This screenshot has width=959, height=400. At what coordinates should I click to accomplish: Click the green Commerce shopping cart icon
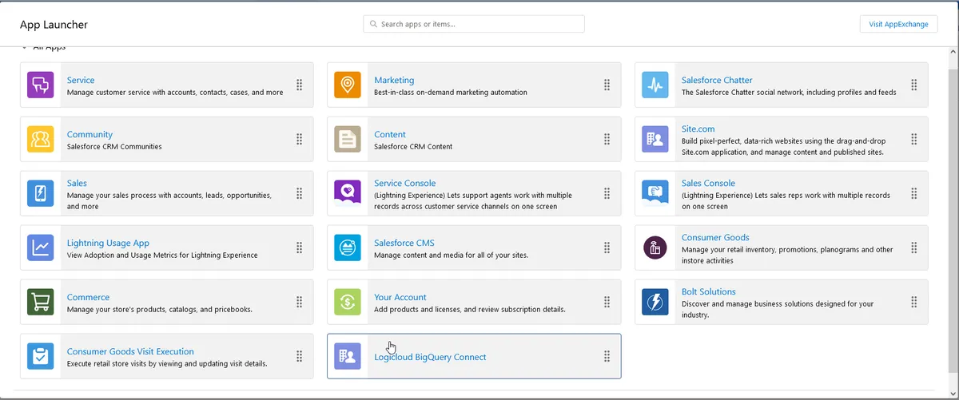(x=40, y=302)
